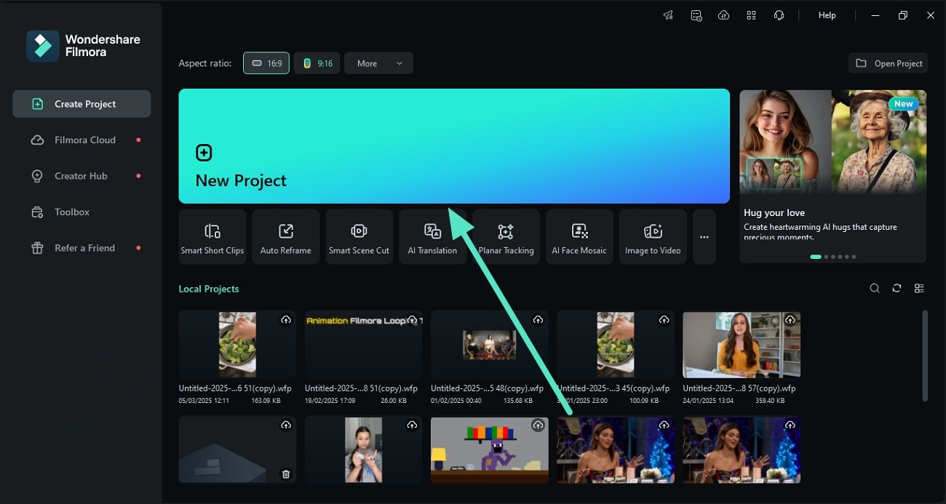Click the date 19/02/2025 17:09
Image resolution: width=946 pixels, height=504 pixels.
(330, 400)
